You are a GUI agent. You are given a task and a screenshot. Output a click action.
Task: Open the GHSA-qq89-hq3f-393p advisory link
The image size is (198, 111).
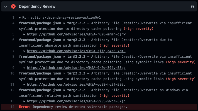(76, 85)
